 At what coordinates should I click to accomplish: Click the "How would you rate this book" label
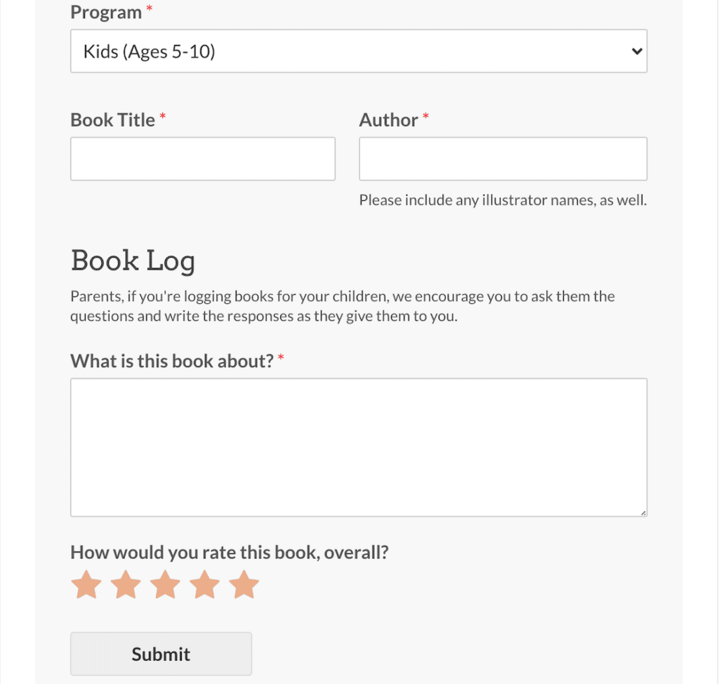coord(229,553)
